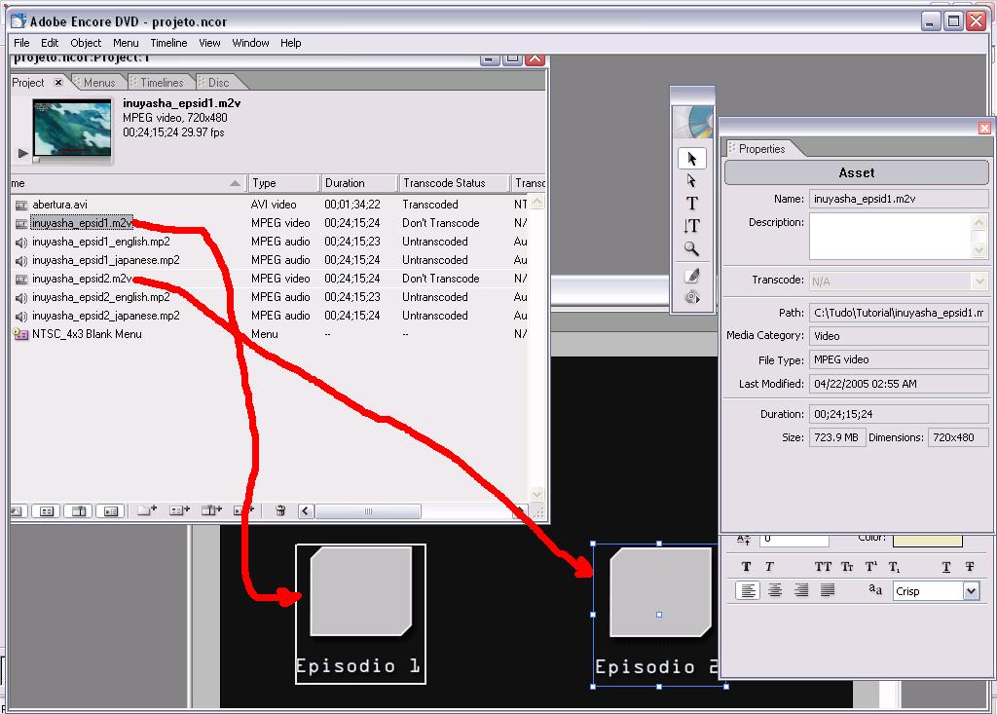Select inuyasha_epsid1_japanese.mp2 audio asset
The width and height of the screenshot is (997, 714).
point(105,260)
